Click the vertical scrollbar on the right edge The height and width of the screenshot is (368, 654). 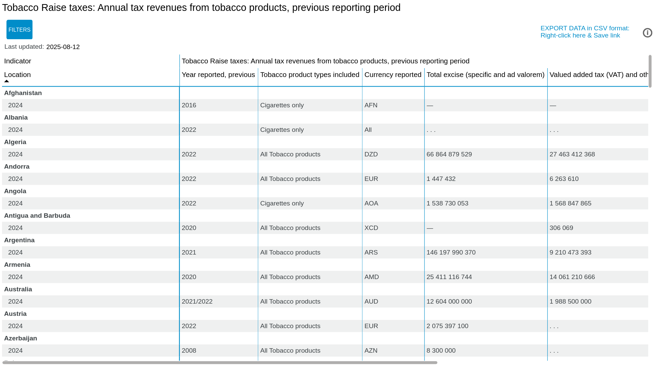coord(650,71)
